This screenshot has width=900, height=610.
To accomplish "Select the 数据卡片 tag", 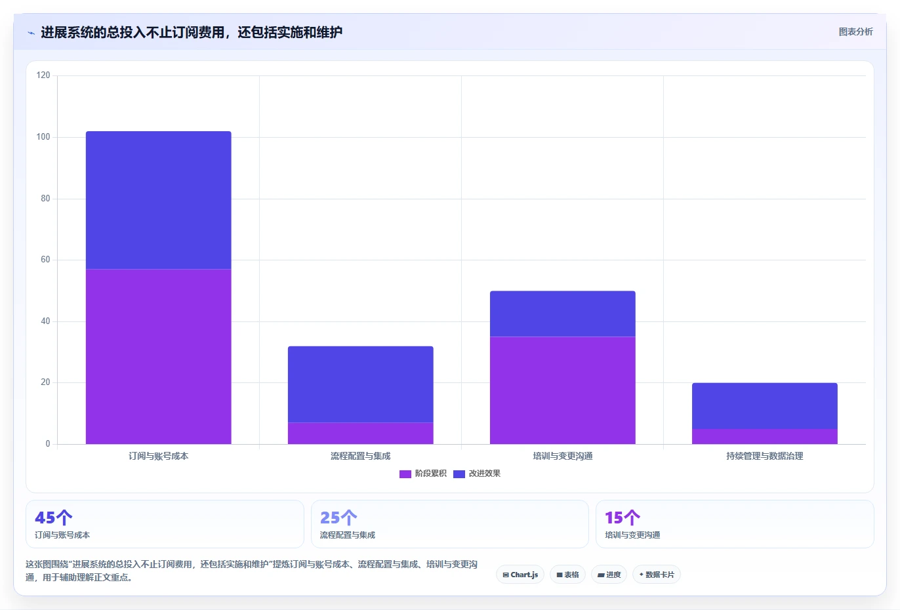I will pyautogui.click(x=656, y=575).
